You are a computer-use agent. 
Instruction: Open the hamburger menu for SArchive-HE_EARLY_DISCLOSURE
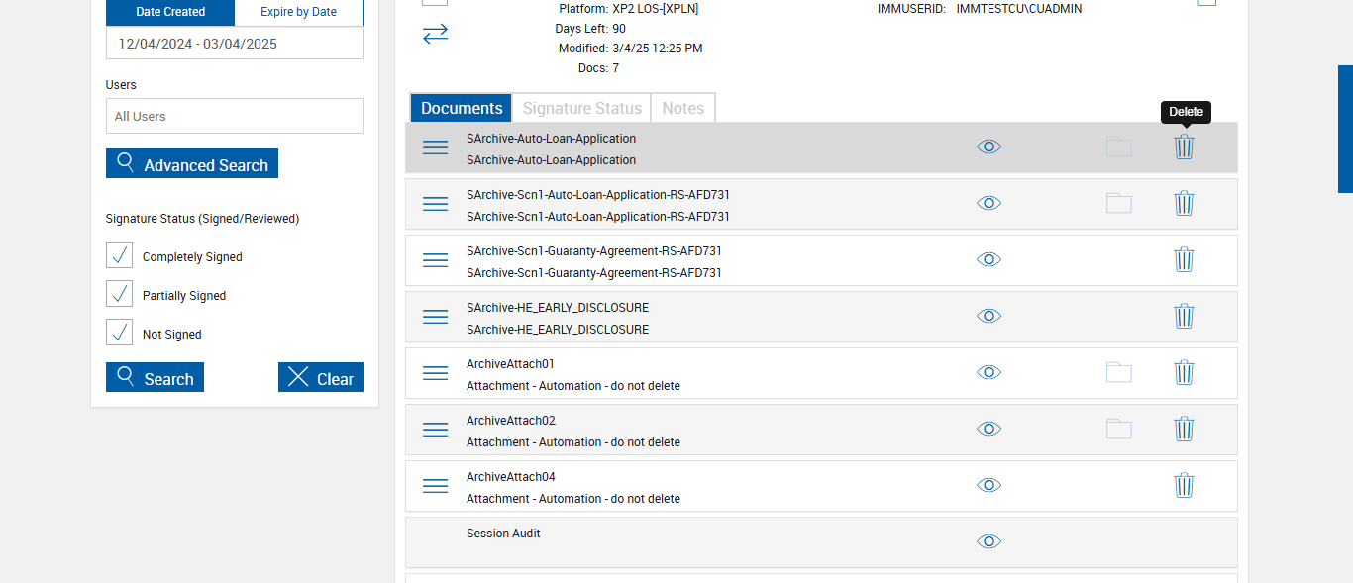click(x=436, y=317)
